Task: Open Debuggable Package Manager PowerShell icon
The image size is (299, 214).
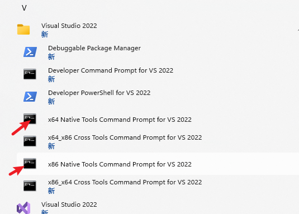Action: click(30, 52)
